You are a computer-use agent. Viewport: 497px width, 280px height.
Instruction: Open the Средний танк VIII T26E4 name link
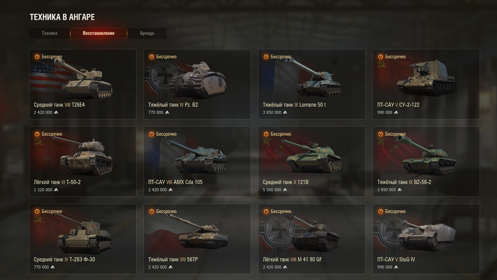(x=59, y=105)
